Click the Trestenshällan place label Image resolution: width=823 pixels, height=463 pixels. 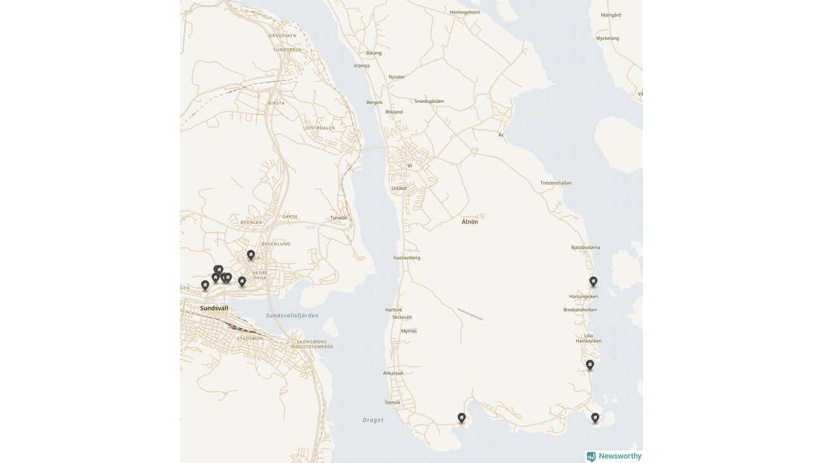[x=556, y=183]
